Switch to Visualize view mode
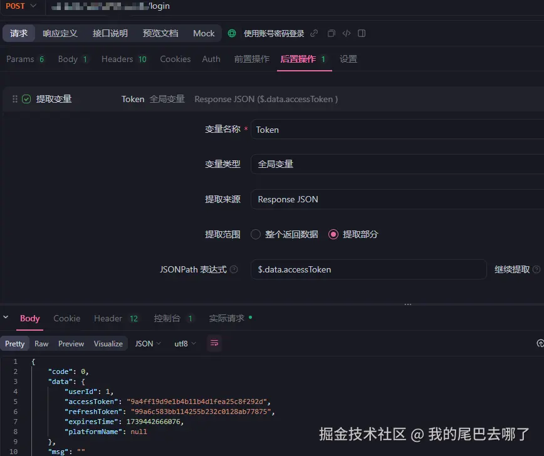Screen dimensions: 544x456 108,344
